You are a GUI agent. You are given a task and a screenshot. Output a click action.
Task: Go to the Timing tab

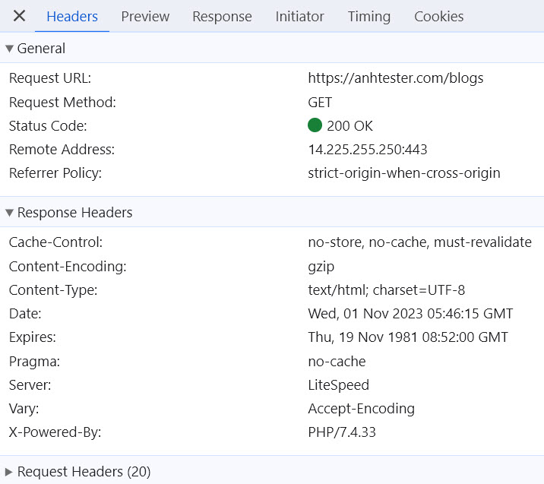click(x=368, y=16)
